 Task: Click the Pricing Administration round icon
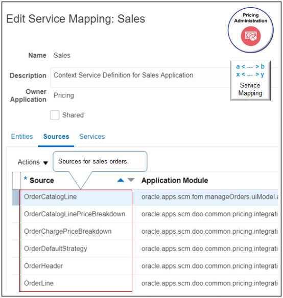(251, 30)
